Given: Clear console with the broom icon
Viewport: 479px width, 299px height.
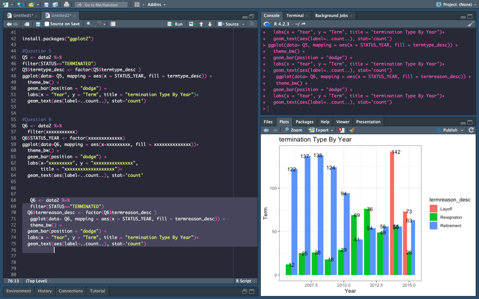Looking at the screenshot, I should point(470,24).
